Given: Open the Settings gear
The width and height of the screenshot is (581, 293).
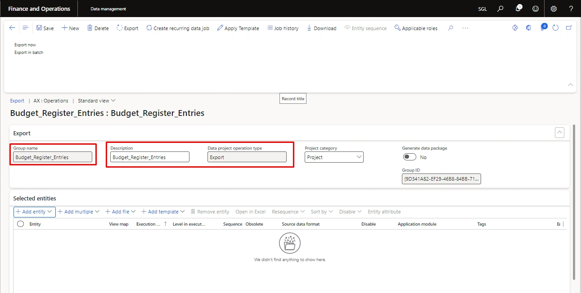Looking at the screenshot, I should [554, 9].
